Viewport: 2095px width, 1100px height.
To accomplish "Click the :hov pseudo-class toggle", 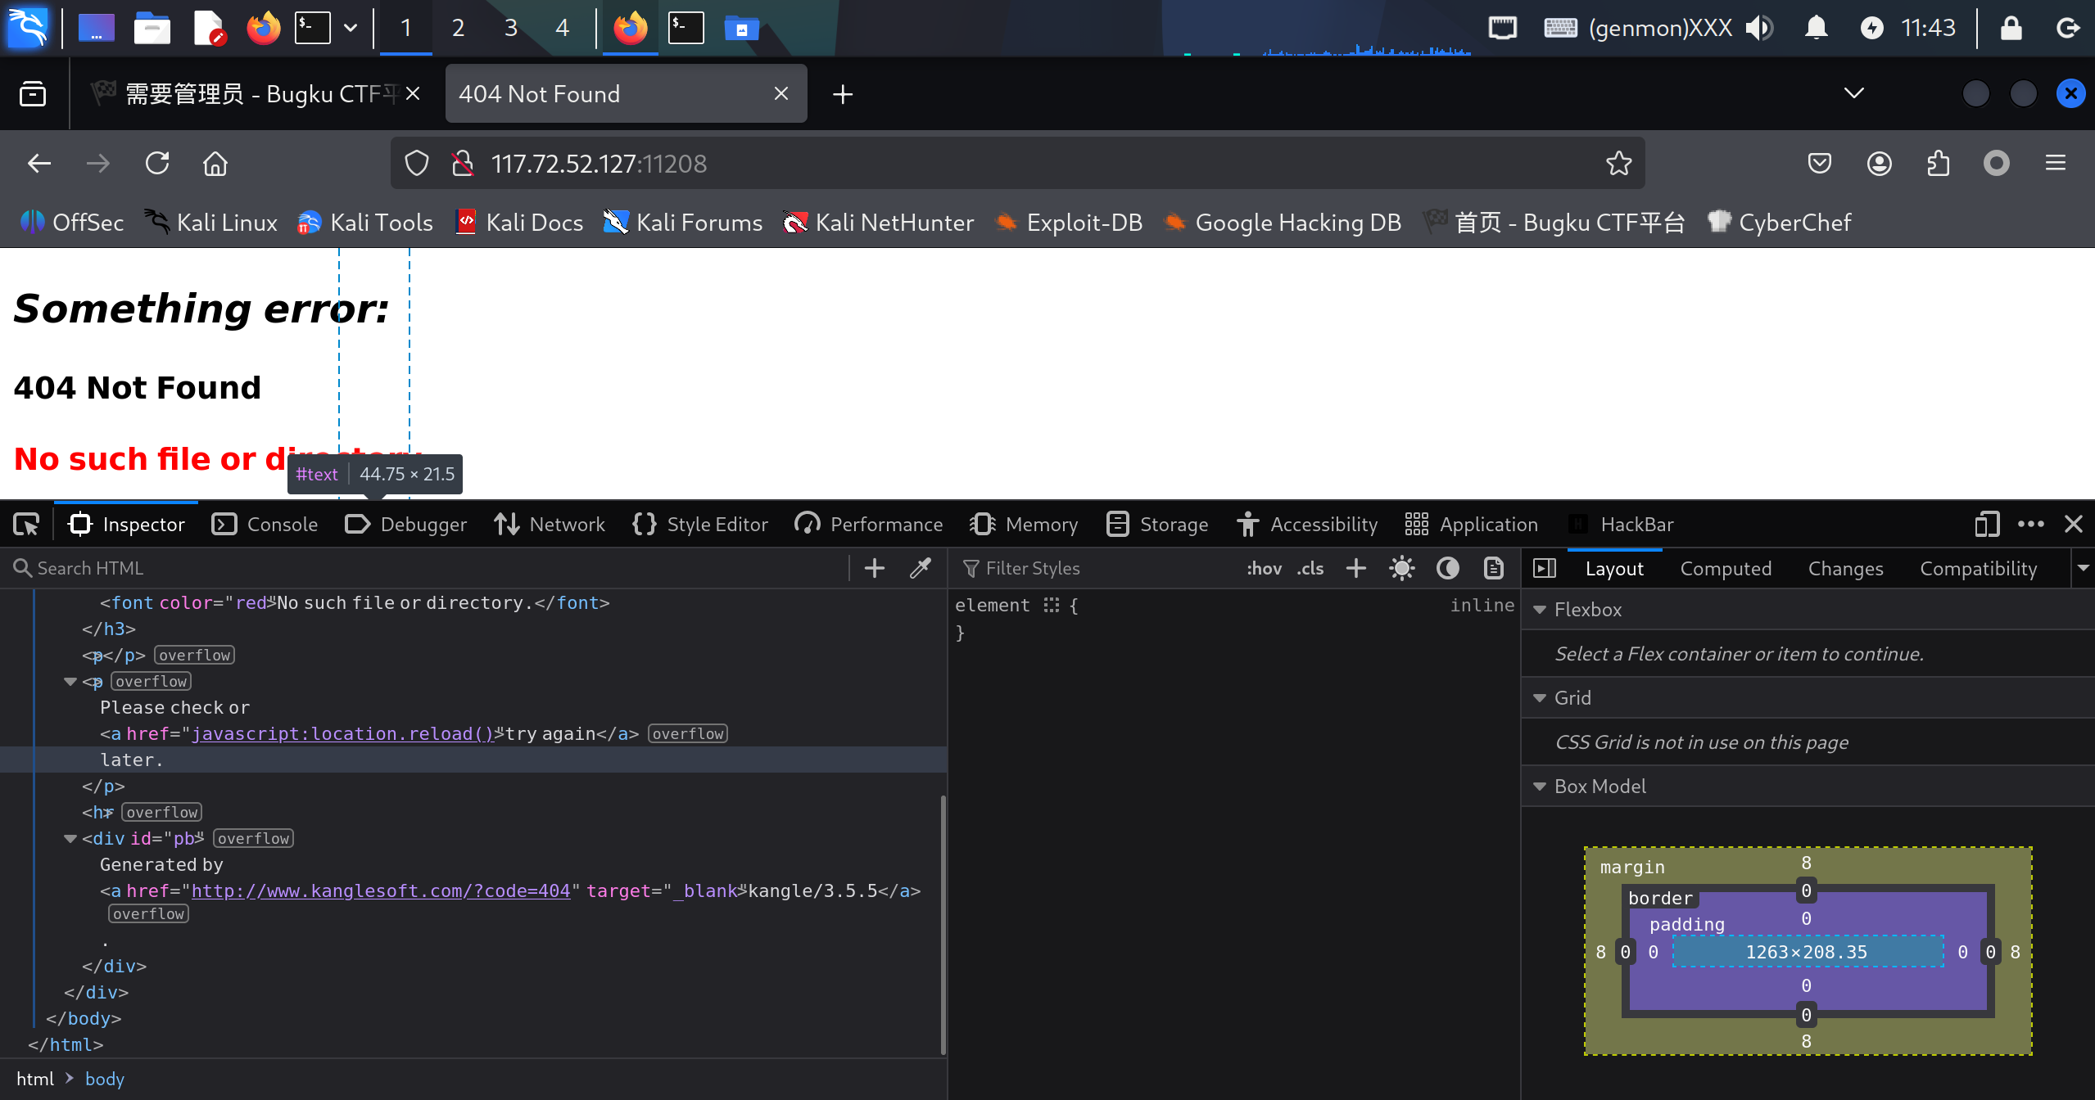I will pyautogui.click(x=1264, y=568).
